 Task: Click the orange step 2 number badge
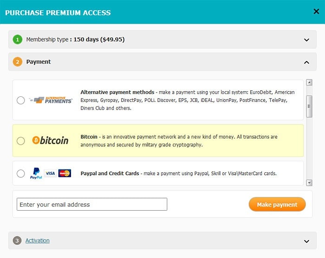(18, 62)
